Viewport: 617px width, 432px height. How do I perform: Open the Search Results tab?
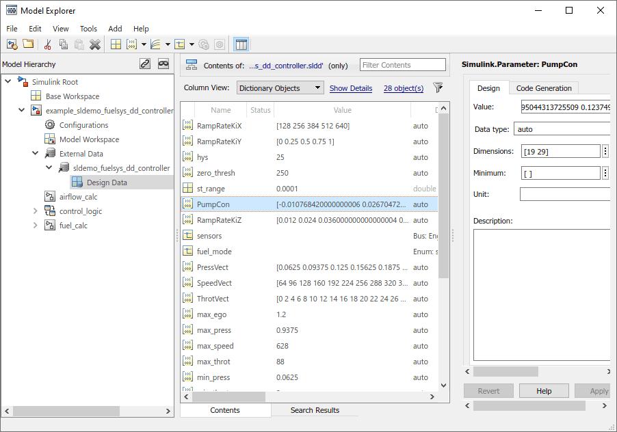315,410
